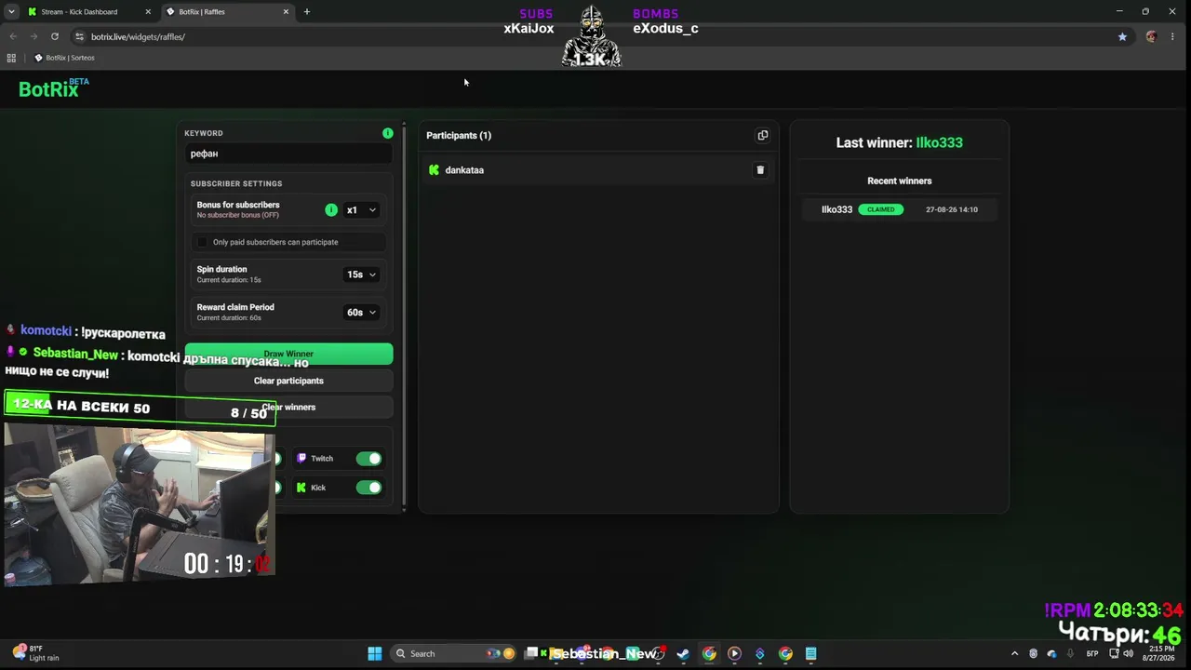Image resolution: width=1191 pixels, height=670 pixels.
Task: Click the Recent winners heading
Action: (899, 181)
